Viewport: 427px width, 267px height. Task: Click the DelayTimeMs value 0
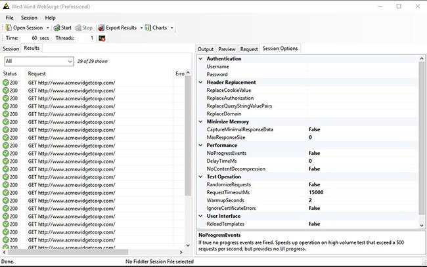coord(310,161)
